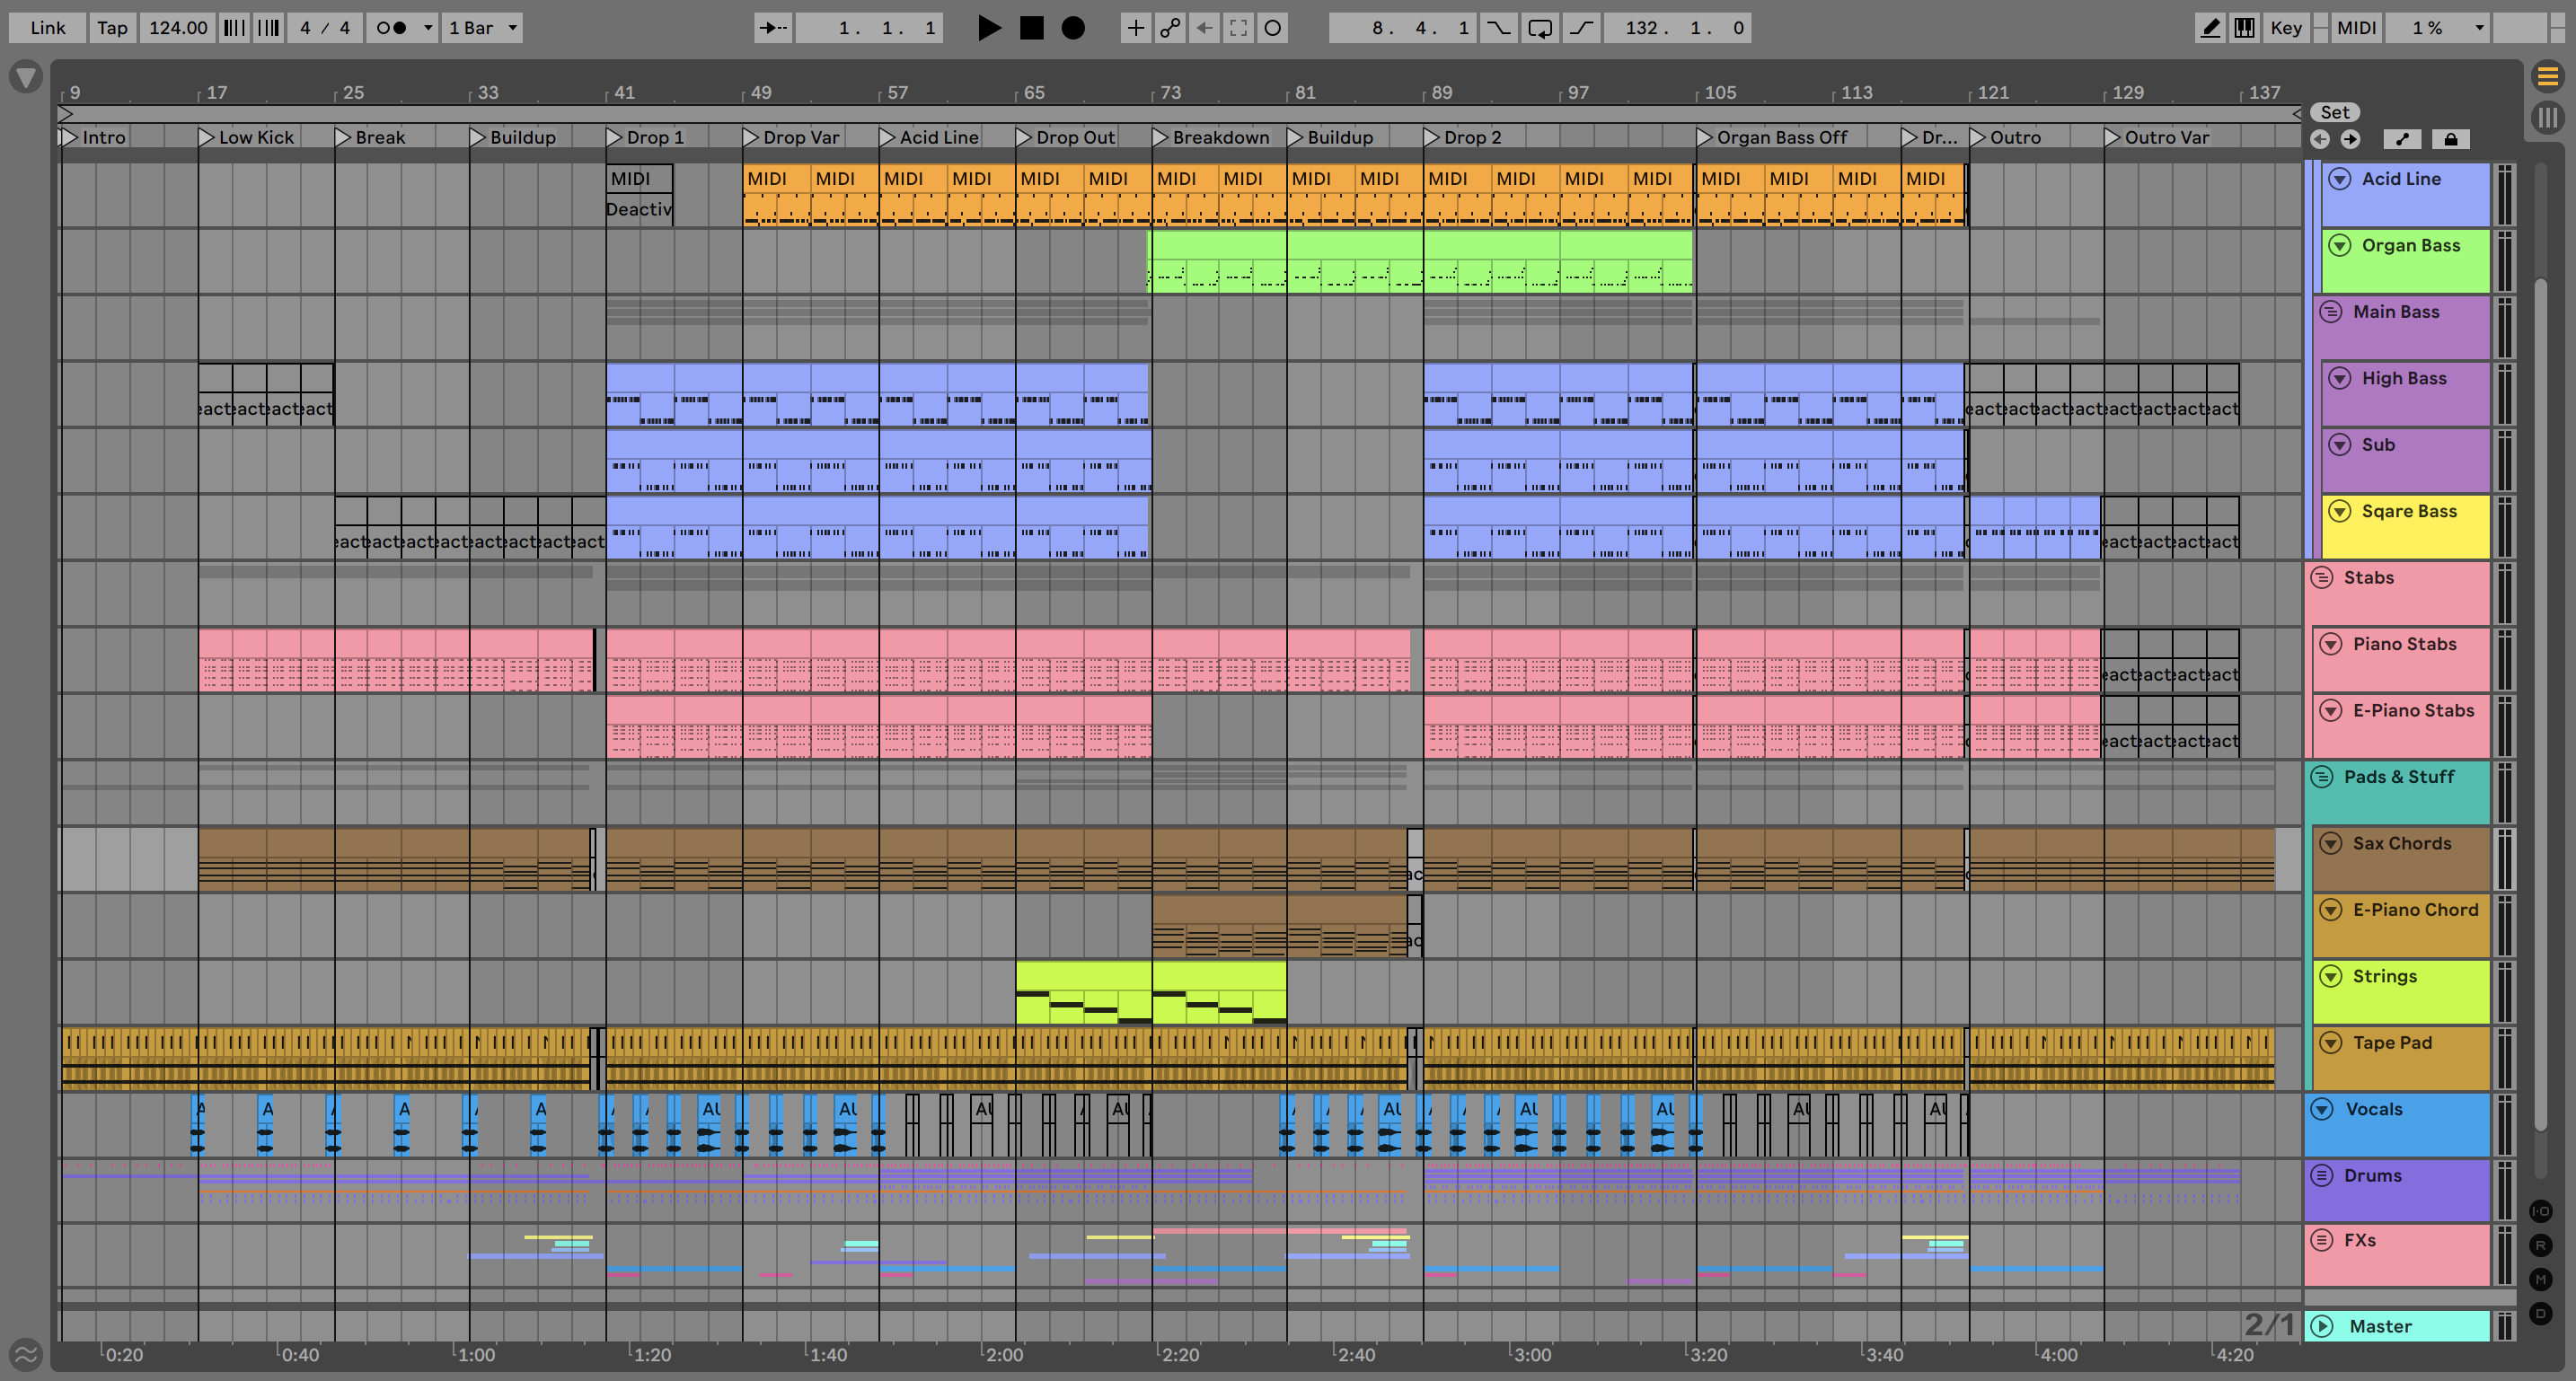Fold the Acid Line track

click(x=2339, y=179)
